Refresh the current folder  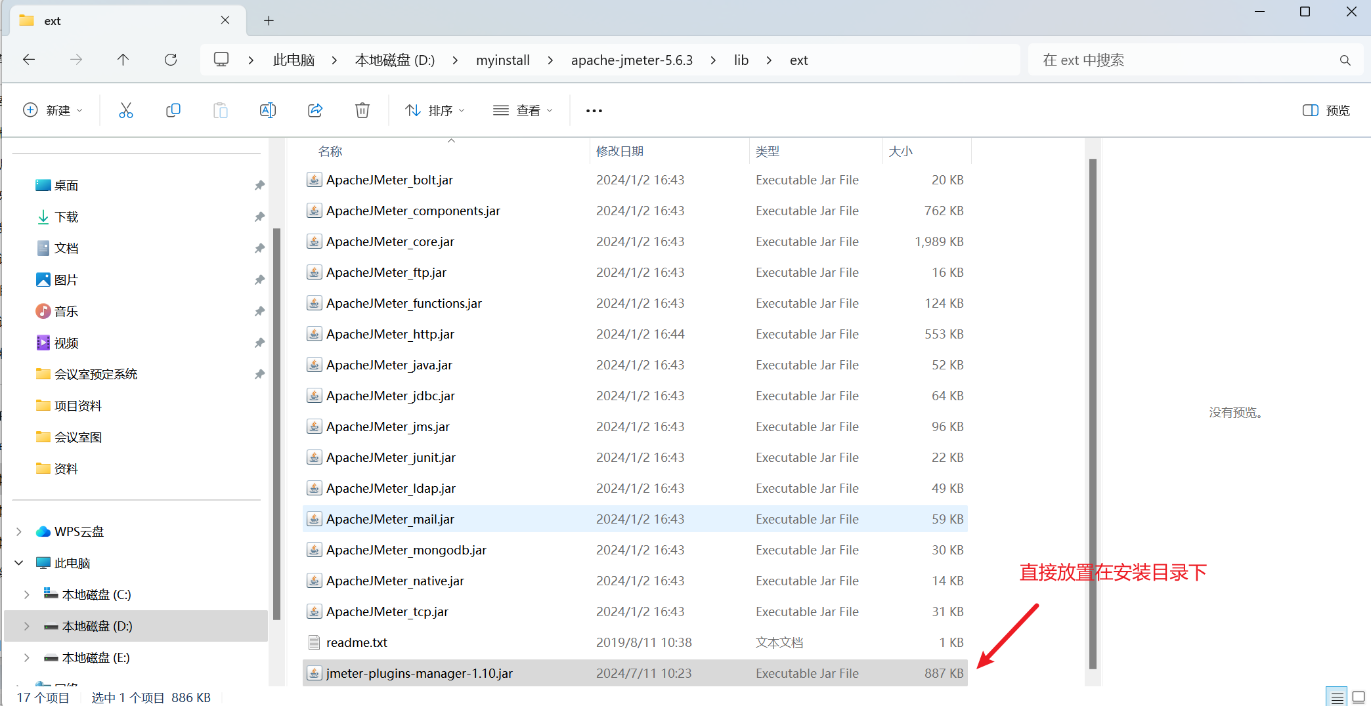[x=171, y=60]
